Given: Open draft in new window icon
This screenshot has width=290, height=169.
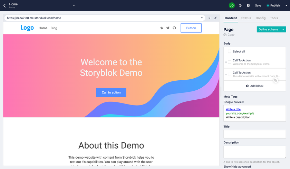Looking at the screenshot, I should (x=248, y=6).
